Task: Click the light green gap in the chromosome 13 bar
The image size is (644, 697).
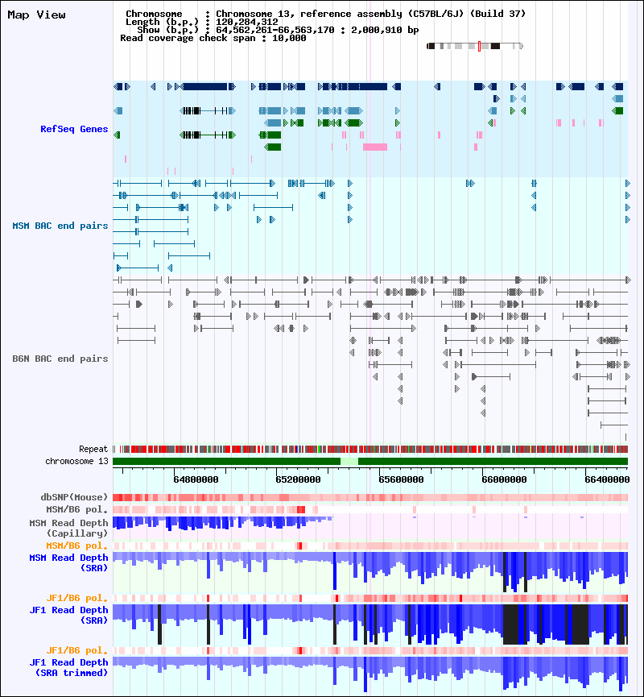Action: click(349, 462)
